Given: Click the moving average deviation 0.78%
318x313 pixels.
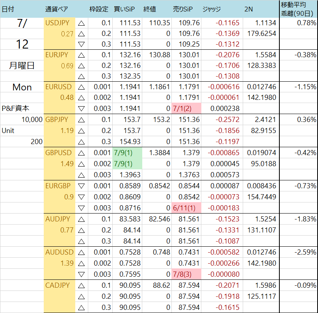Looking at the screenshot, I should pyautogui.click(x=307, y=23).
